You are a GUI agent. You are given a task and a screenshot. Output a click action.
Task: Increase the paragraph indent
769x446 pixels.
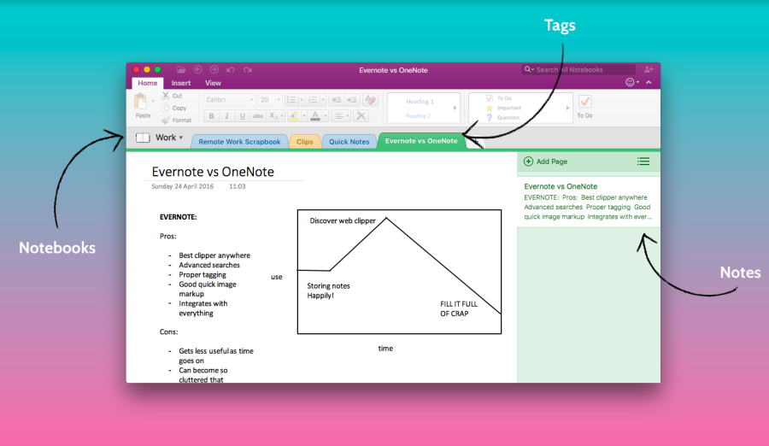pos(352,100)
